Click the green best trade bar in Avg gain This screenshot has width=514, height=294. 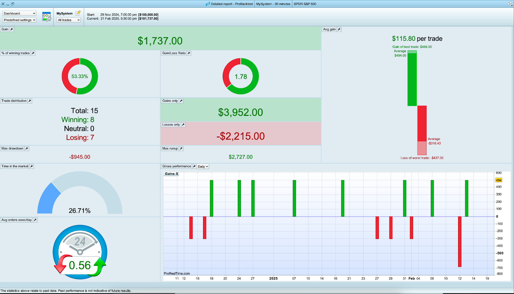click(412, 78)
